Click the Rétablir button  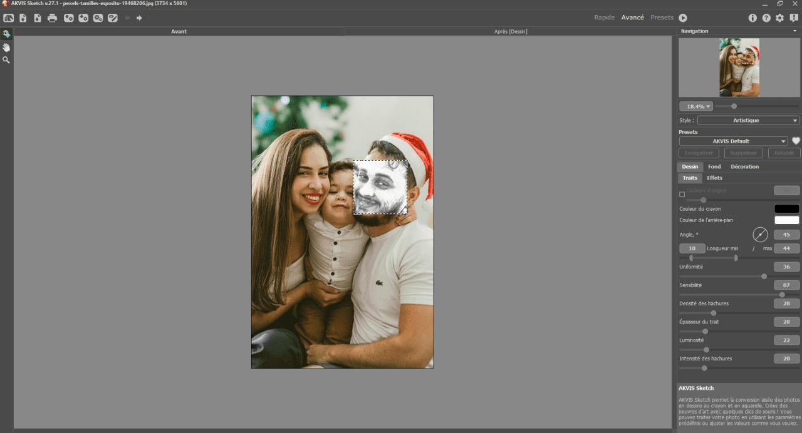tap(784, 153)
